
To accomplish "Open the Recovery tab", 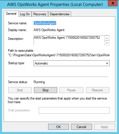I will pos(40,14).
